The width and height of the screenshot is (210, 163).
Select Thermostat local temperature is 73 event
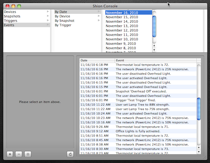pyautogui.click(x=138, y=149)
